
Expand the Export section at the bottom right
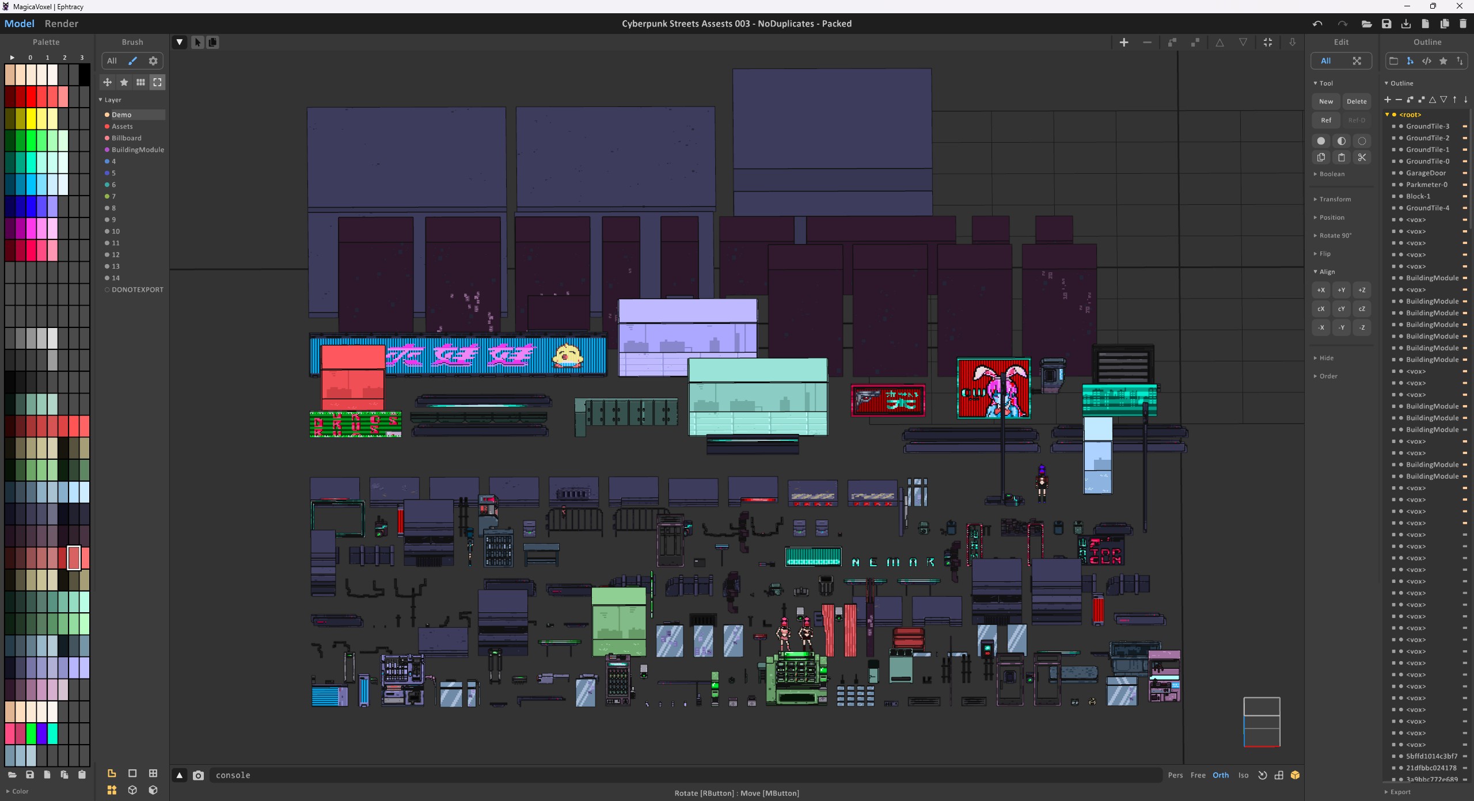(x=1397, y=792)
